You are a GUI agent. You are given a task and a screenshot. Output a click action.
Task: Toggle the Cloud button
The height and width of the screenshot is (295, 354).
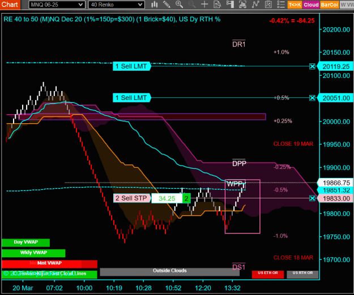(x=311, y=5)
